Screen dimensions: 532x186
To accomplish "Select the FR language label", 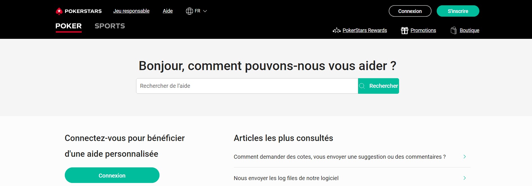I will (x=198, y=11).
